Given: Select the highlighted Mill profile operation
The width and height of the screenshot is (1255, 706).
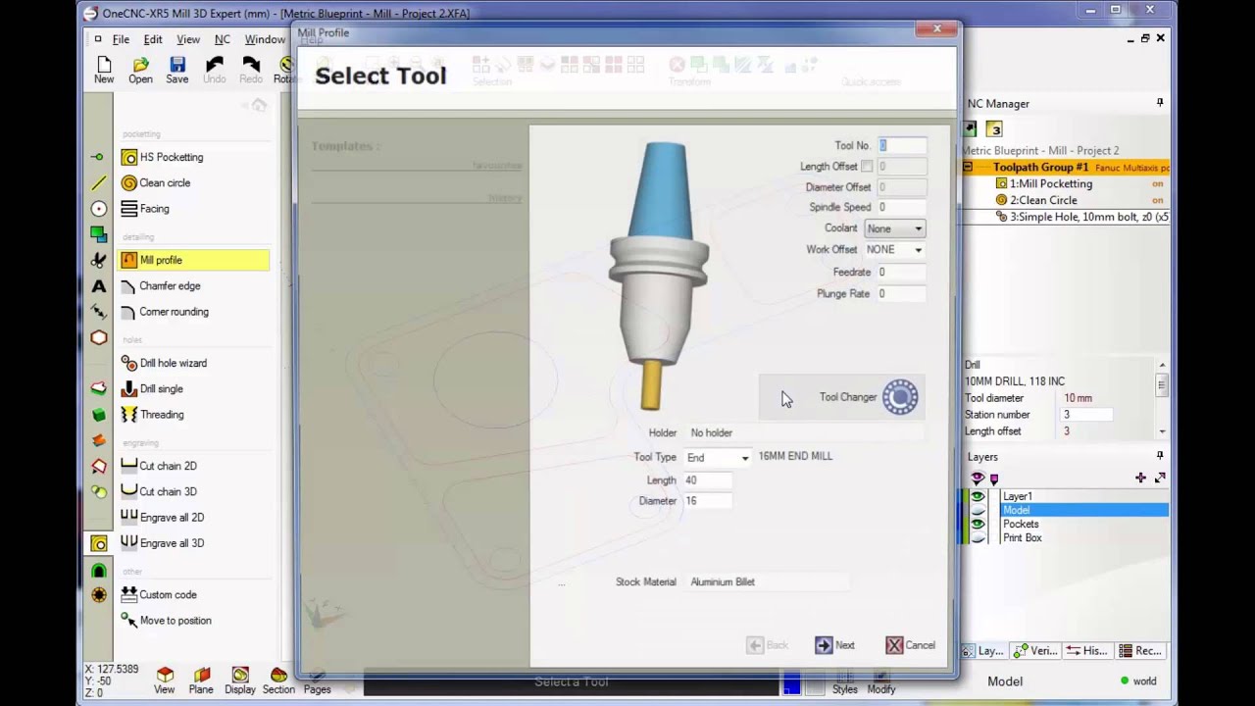Looking at the screenshot, I should [193, 260].
